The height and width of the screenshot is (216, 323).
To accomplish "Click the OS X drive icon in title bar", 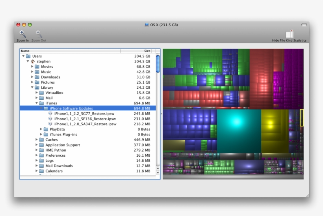I will coord(147,25).
